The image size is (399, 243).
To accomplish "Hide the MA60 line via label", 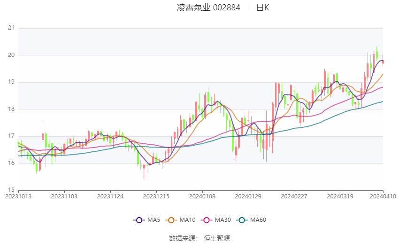I will click(x=258, y=220).
